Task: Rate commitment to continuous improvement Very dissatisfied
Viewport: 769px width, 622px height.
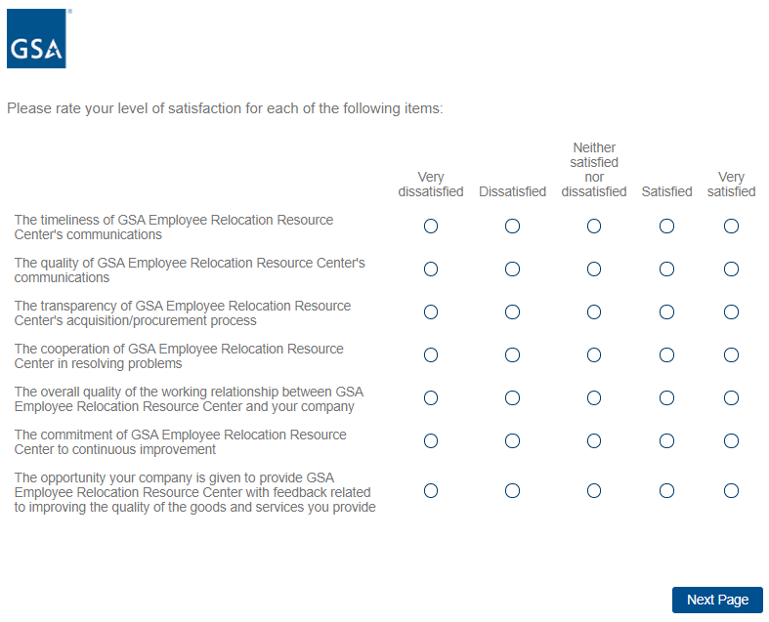Action: [431, 441]
